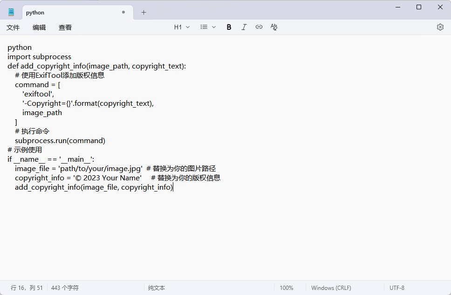The height and width of the screenshot is (295, 451).
Task: Maximize the Notepad window
Action: click(418, 7)
